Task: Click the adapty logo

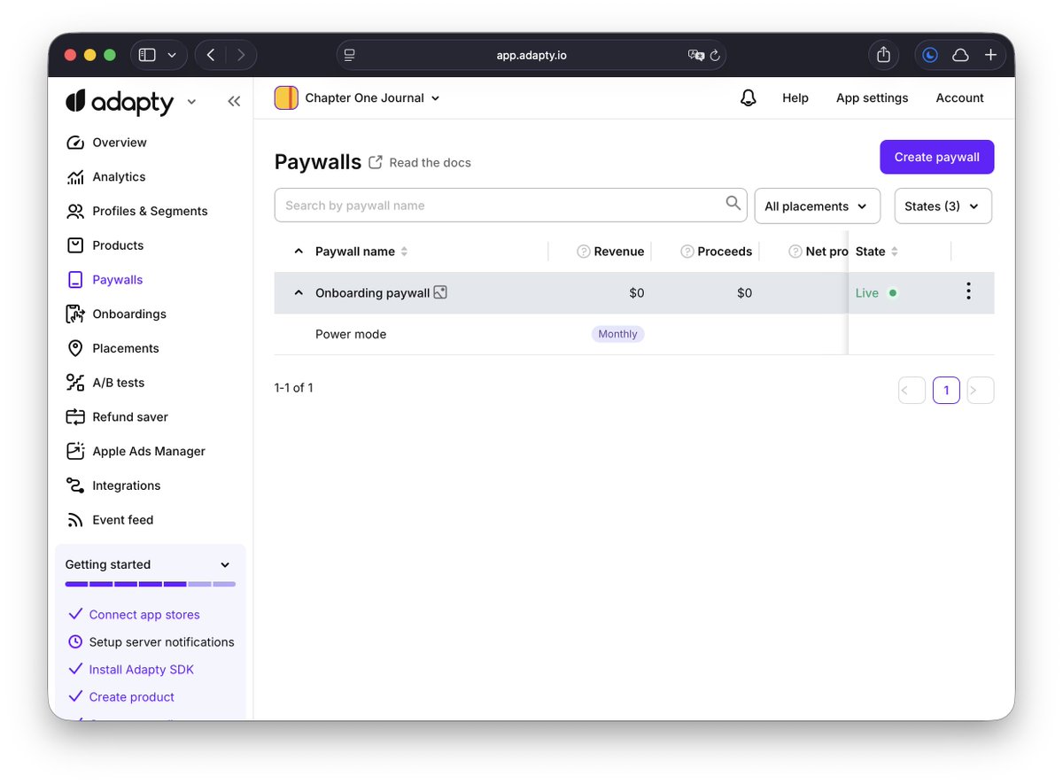Action: [120, 102]
